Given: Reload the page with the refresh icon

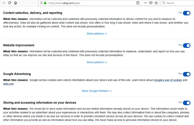Looking at the screenshot, I should click(x=10, y=3).
